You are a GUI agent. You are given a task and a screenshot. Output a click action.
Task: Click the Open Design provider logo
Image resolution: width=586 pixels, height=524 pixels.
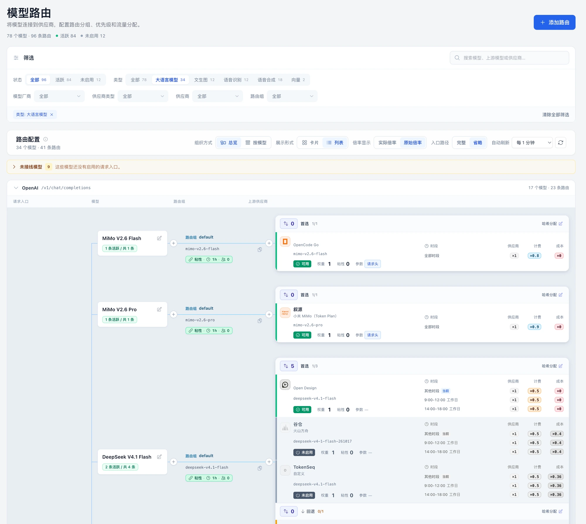[x=285, y=385]
